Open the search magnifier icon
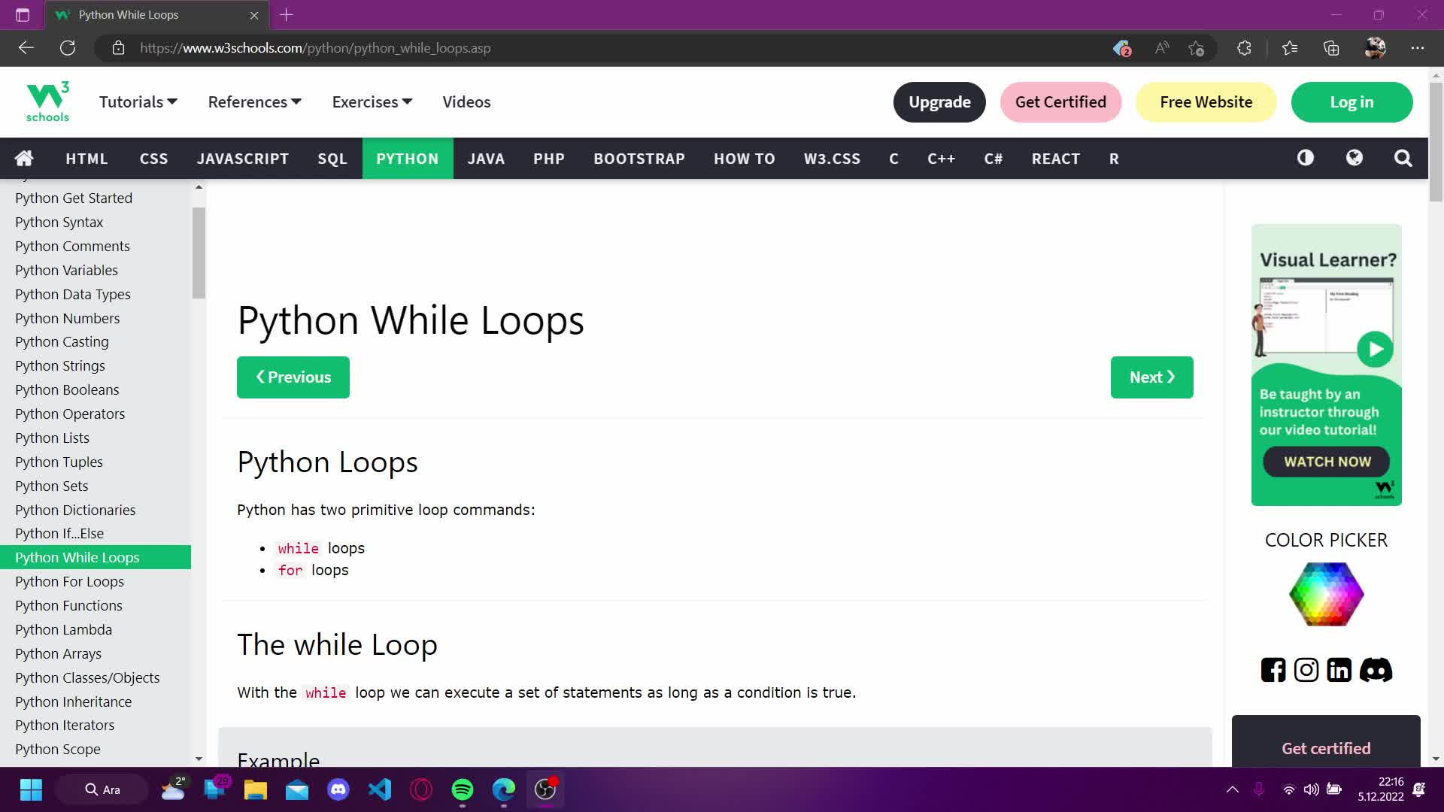1444x812 pixels. click(x=1403, y=158)
